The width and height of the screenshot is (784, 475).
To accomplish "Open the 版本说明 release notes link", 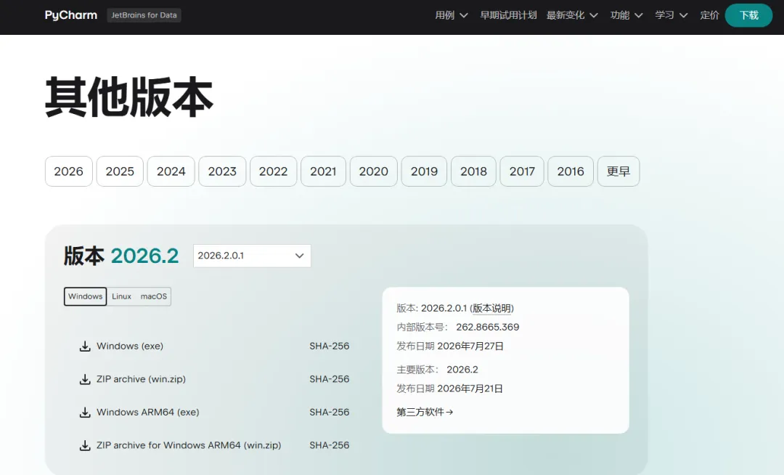I will click(x=492, y=308).
